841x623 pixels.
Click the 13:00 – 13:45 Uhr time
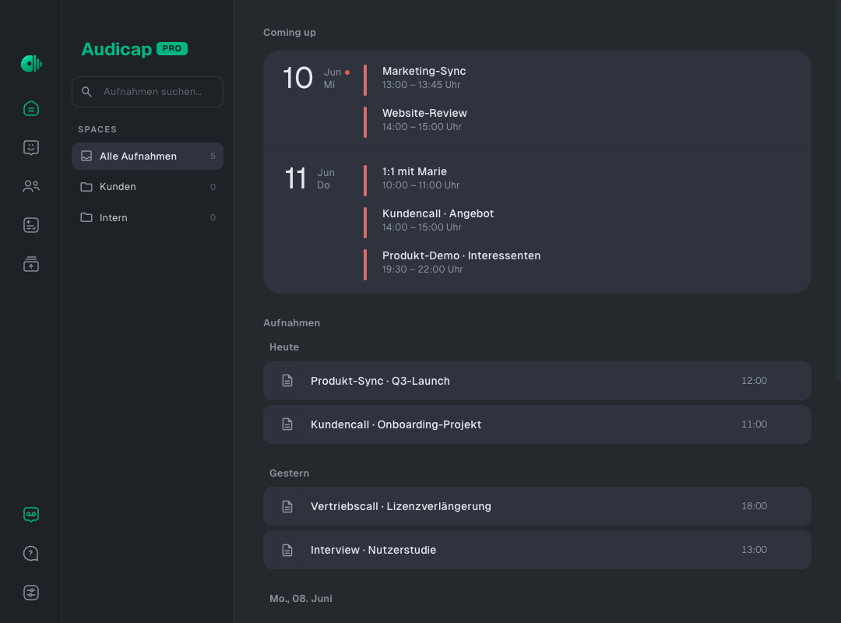421,85
